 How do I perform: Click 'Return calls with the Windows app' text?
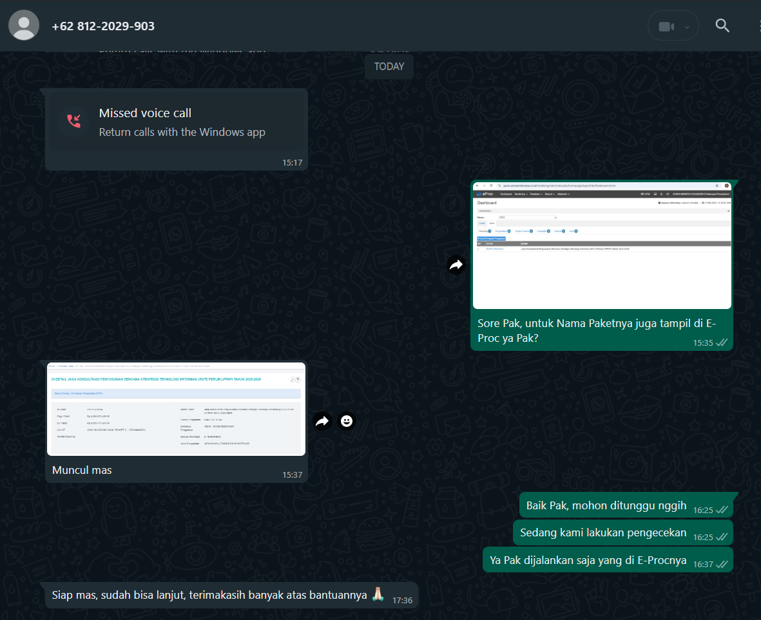(x=182, y=132)
